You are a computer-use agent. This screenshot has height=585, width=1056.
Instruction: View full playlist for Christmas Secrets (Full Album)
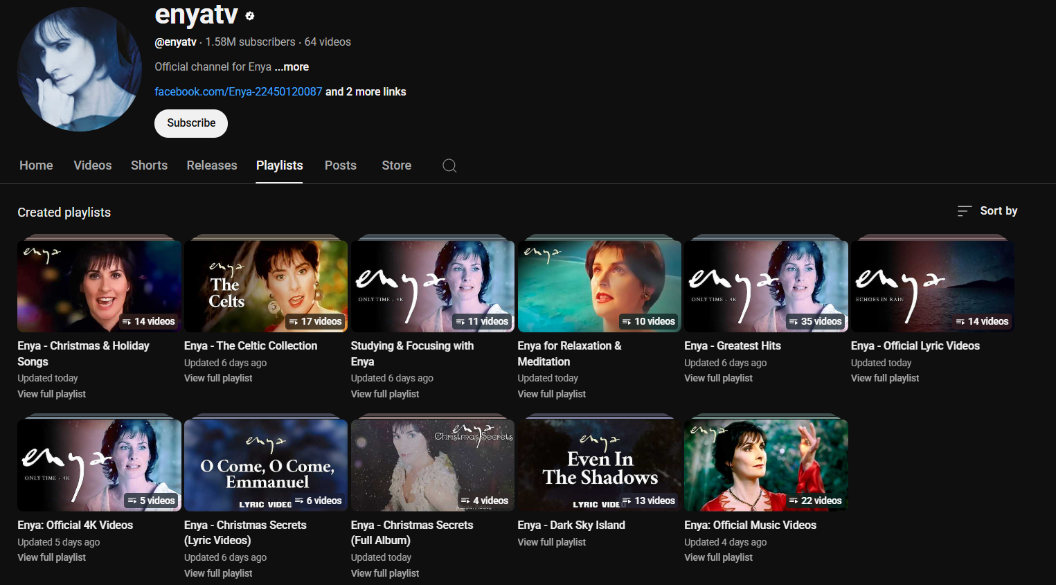coord(385,573)
